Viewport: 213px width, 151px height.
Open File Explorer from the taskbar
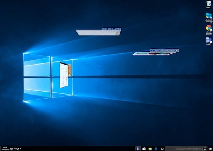pos(150,149)
